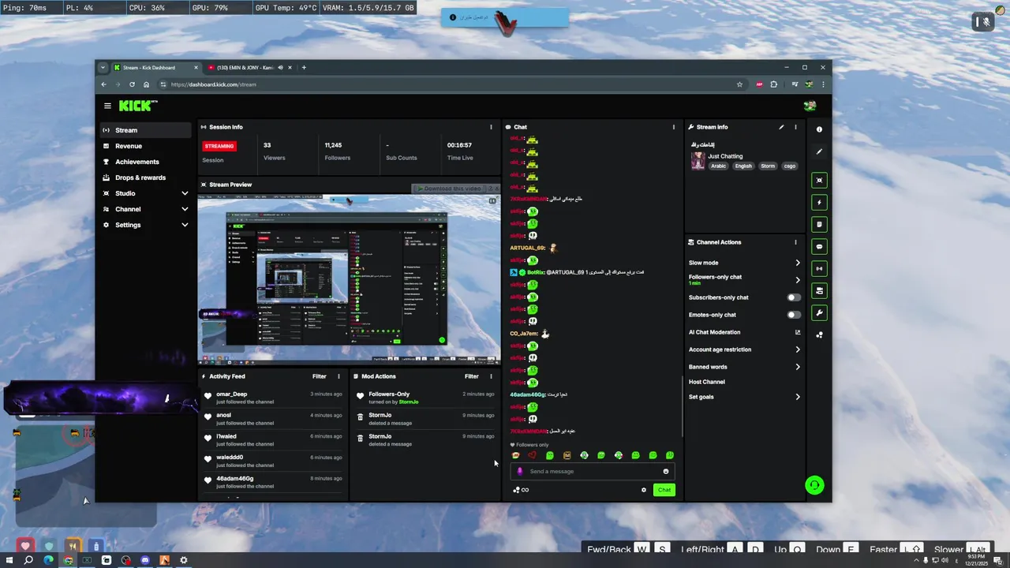Viewport: 1010px width, 568px height.
Task: Toggle the lightning Activity Feed widget icon in sidebar
Action: tap(819, 202)
